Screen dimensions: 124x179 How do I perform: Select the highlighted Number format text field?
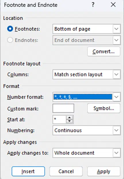point(83,97)
